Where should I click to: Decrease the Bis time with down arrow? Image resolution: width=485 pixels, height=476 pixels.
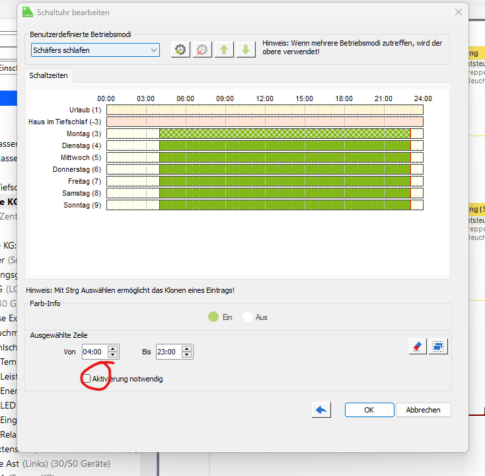(x=187, y=356)
